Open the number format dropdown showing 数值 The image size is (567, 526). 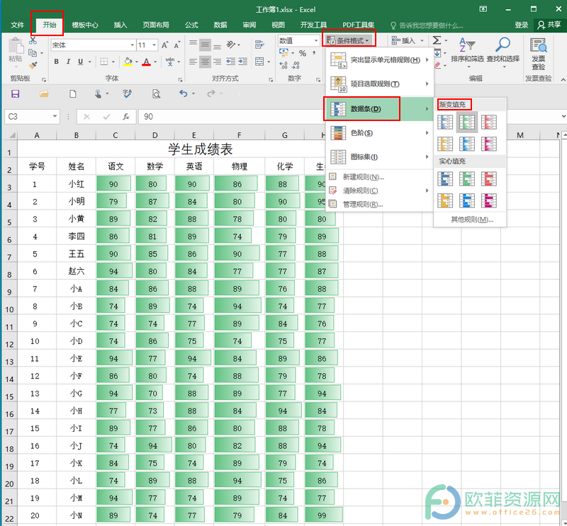point(316,40)
